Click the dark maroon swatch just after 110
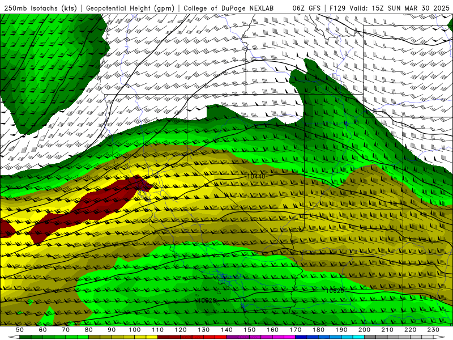The image size is (453, 340). (164, 337)
